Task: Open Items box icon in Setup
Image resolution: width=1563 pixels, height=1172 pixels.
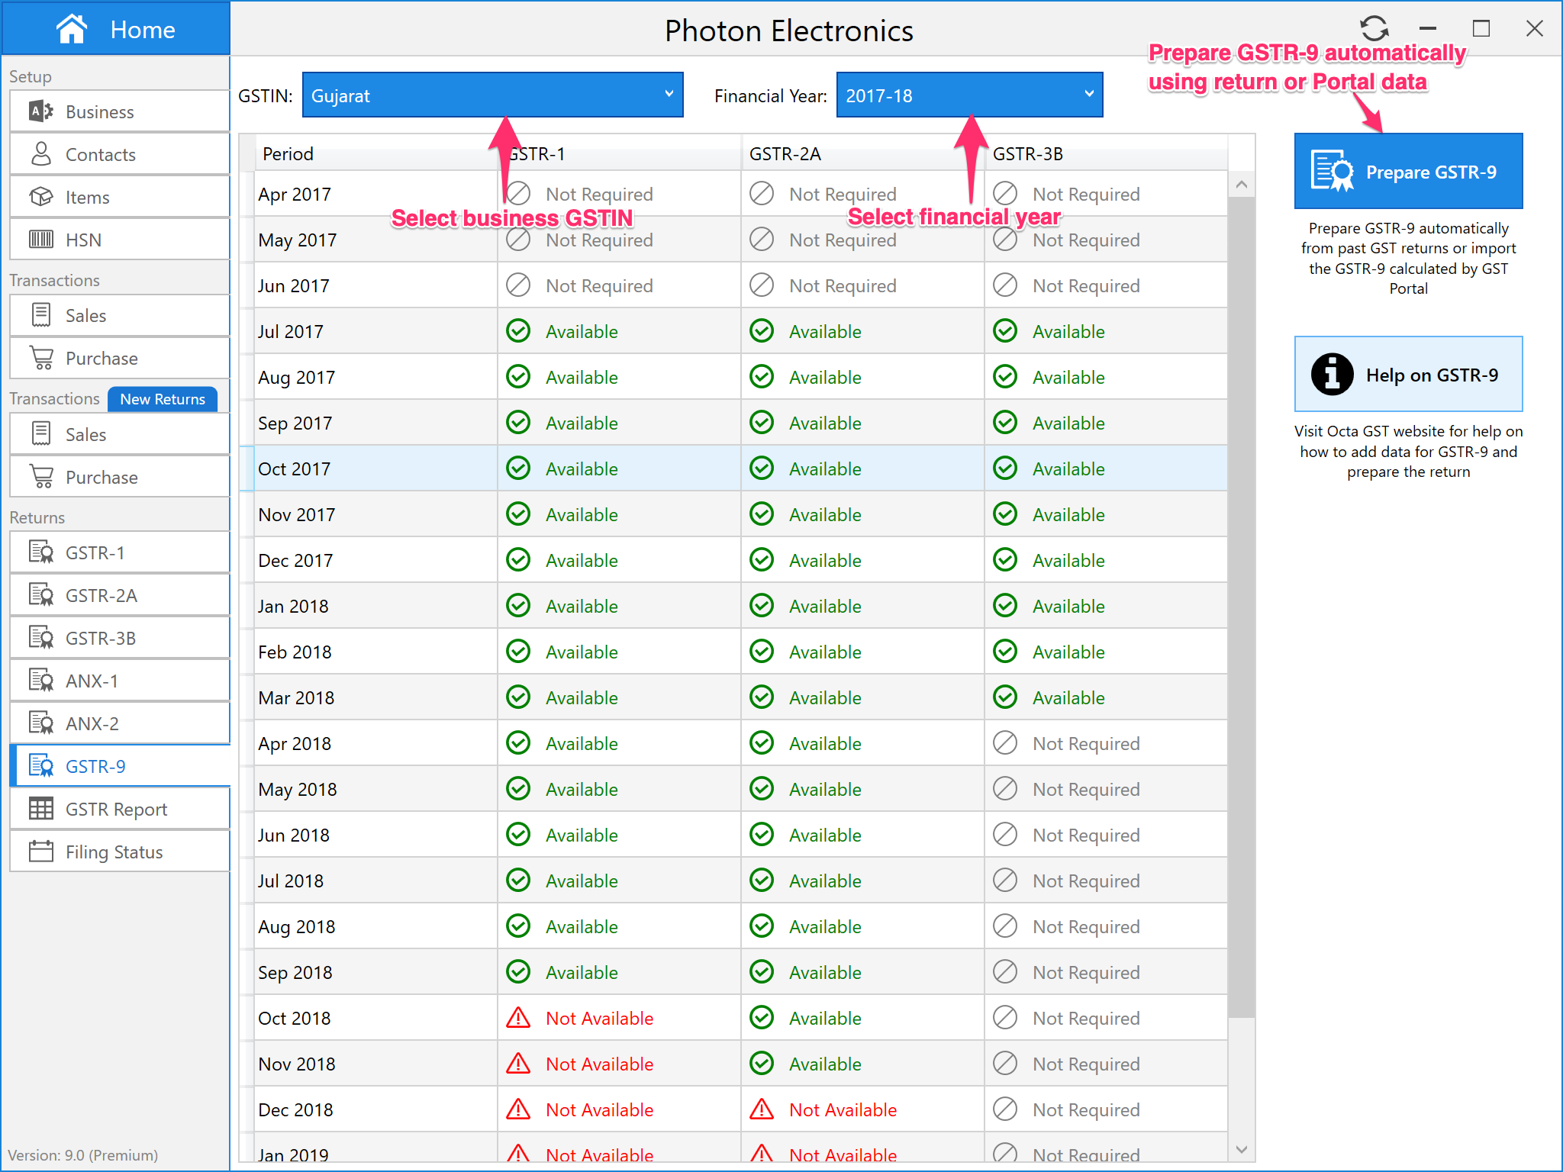Action: [x=41, y=197]
